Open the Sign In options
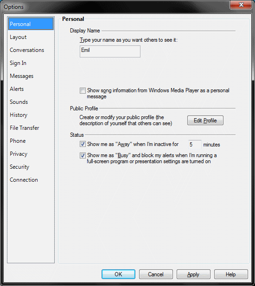Image resolution: width=255 pixels, height=286 pixels. [18, 63]
